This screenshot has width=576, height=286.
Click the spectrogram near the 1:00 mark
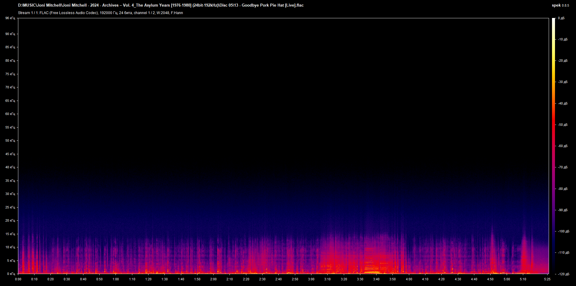[116, 258]
